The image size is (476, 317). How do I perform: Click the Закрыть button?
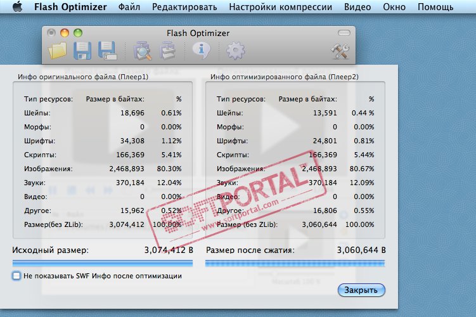[361, 290]
